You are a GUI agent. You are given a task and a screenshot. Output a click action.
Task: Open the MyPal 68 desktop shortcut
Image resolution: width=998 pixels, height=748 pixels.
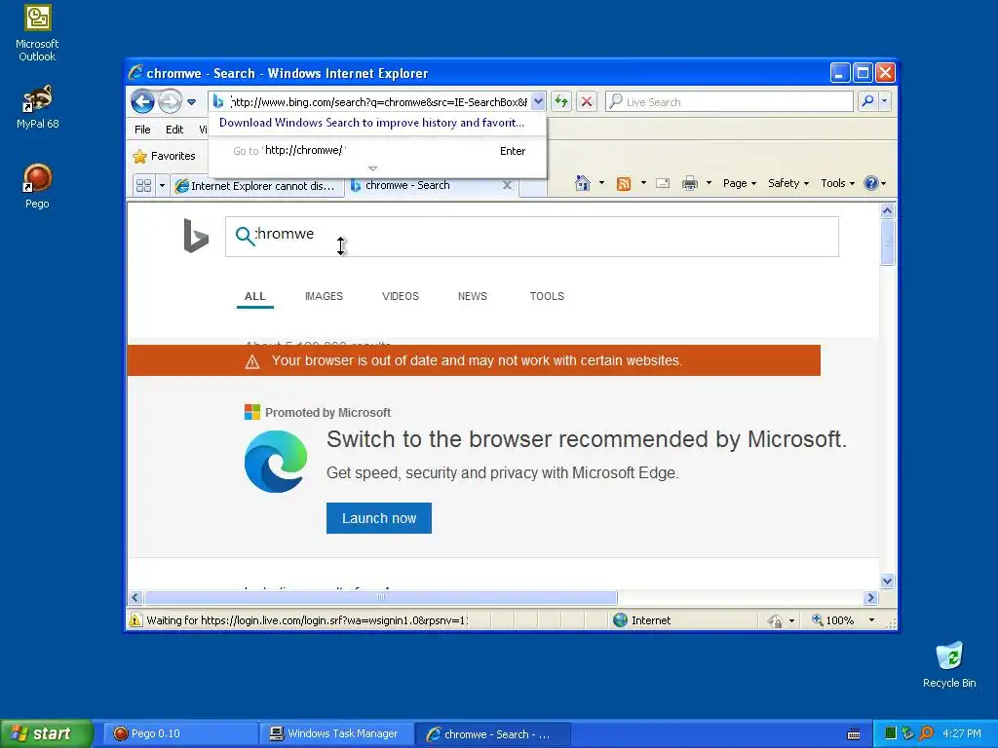point(37,107)
